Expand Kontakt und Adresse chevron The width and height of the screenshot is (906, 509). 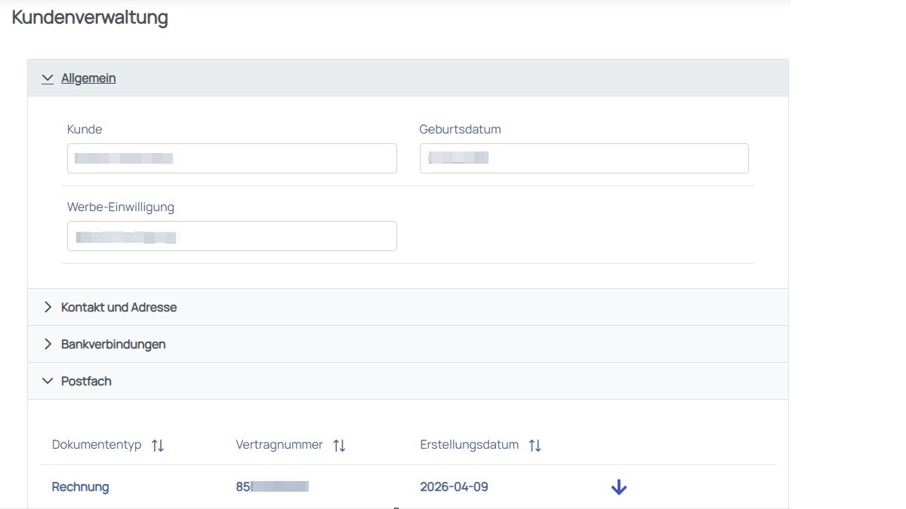coord(48,308)
